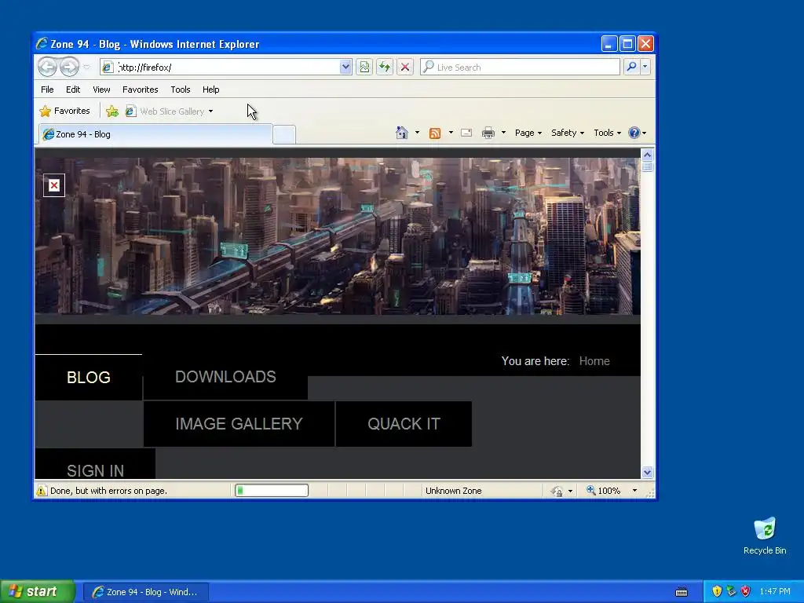Viewport: 804px width, 603px height.
Task: Click the Start button
Action: 38,591
